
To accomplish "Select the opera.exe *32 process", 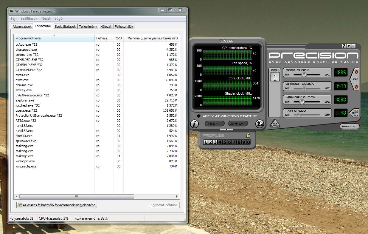I will [x=97, y=110].
